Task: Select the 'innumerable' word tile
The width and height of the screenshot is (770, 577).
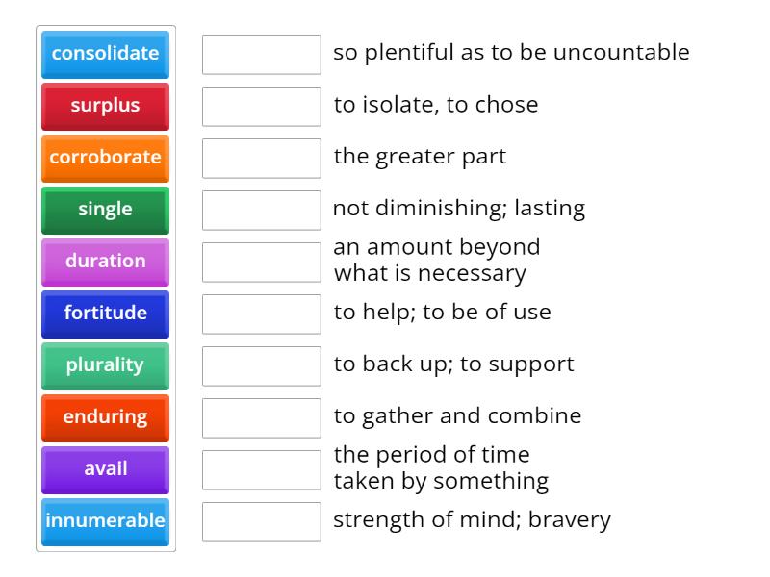Action: [105, 521]
